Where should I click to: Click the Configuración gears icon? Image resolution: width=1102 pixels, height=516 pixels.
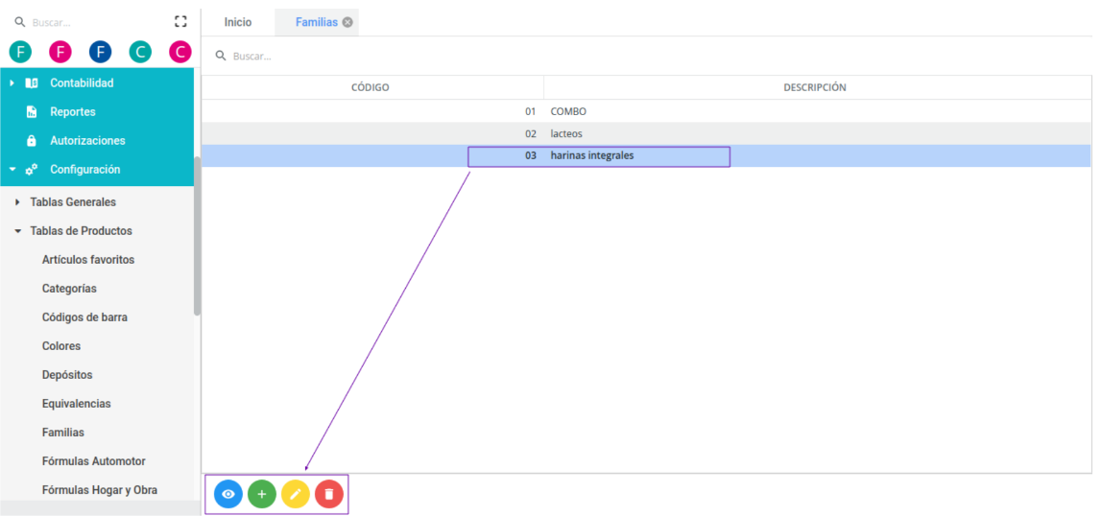(x=32, y=169)
